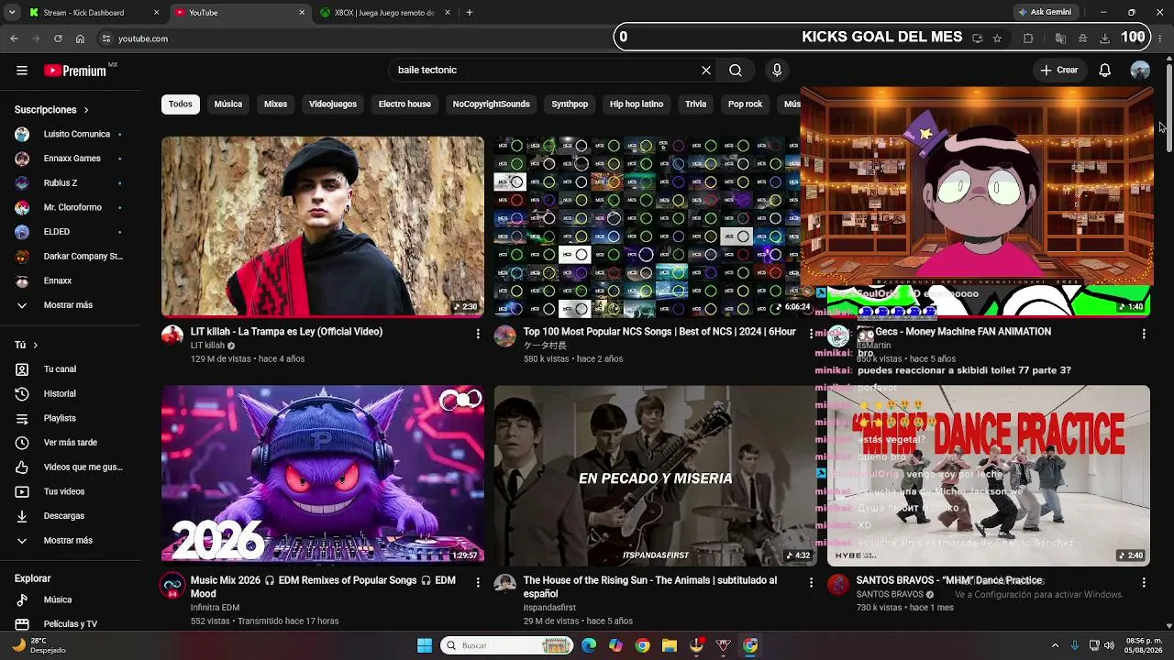This screenshot has width=1174, height=660.
Task: Open Películas y TV under Explorar
Action: pos(70,624)
